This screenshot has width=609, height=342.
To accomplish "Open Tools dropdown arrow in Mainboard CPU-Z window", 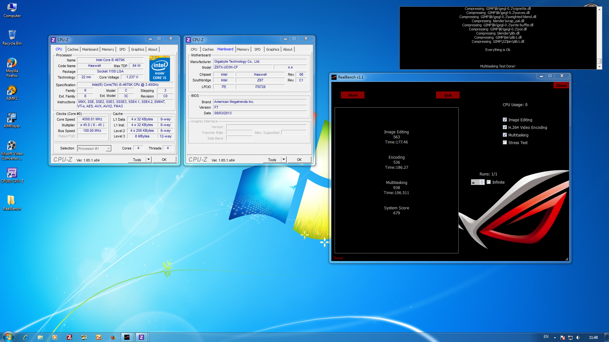I will [284, 160].
